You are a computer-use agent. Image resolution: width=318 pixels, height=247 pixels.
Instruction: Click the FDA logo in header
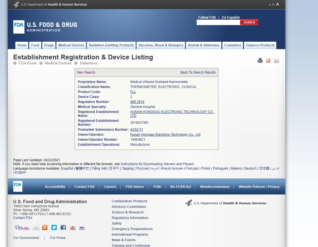(45, 27)
